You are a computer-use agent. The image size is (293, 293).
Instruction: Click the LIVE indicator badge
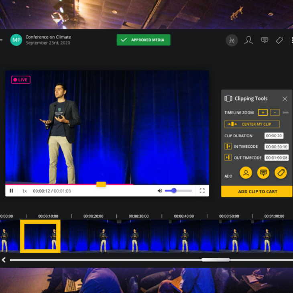21,80
